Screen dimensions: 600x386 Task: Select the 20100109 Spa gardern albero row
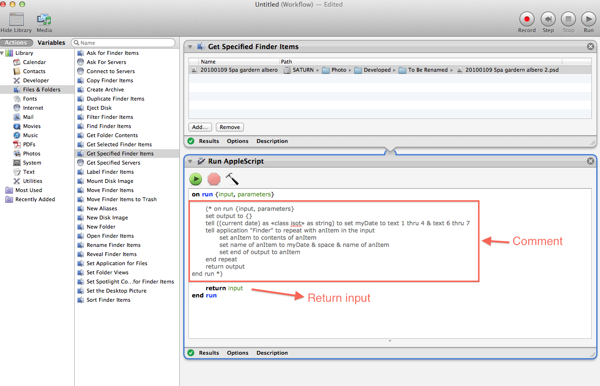390,70
